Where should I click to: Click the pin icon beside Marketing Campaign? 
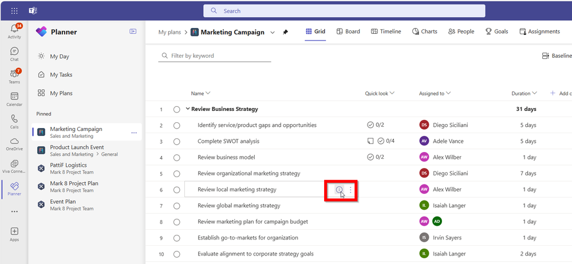coord(286,32)
